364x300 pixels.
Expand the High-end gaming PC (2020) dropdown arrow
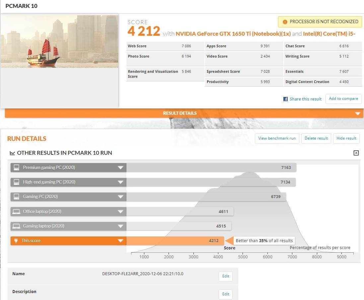(120, 182)
